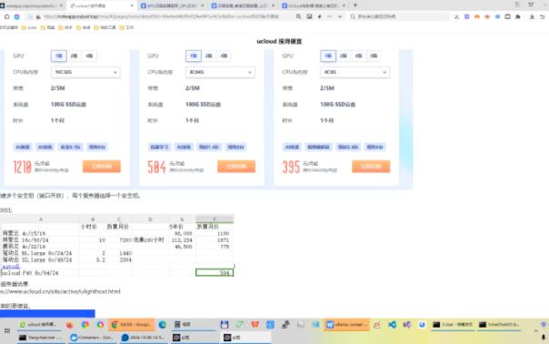Click the 2304 cell in column C

119,260
